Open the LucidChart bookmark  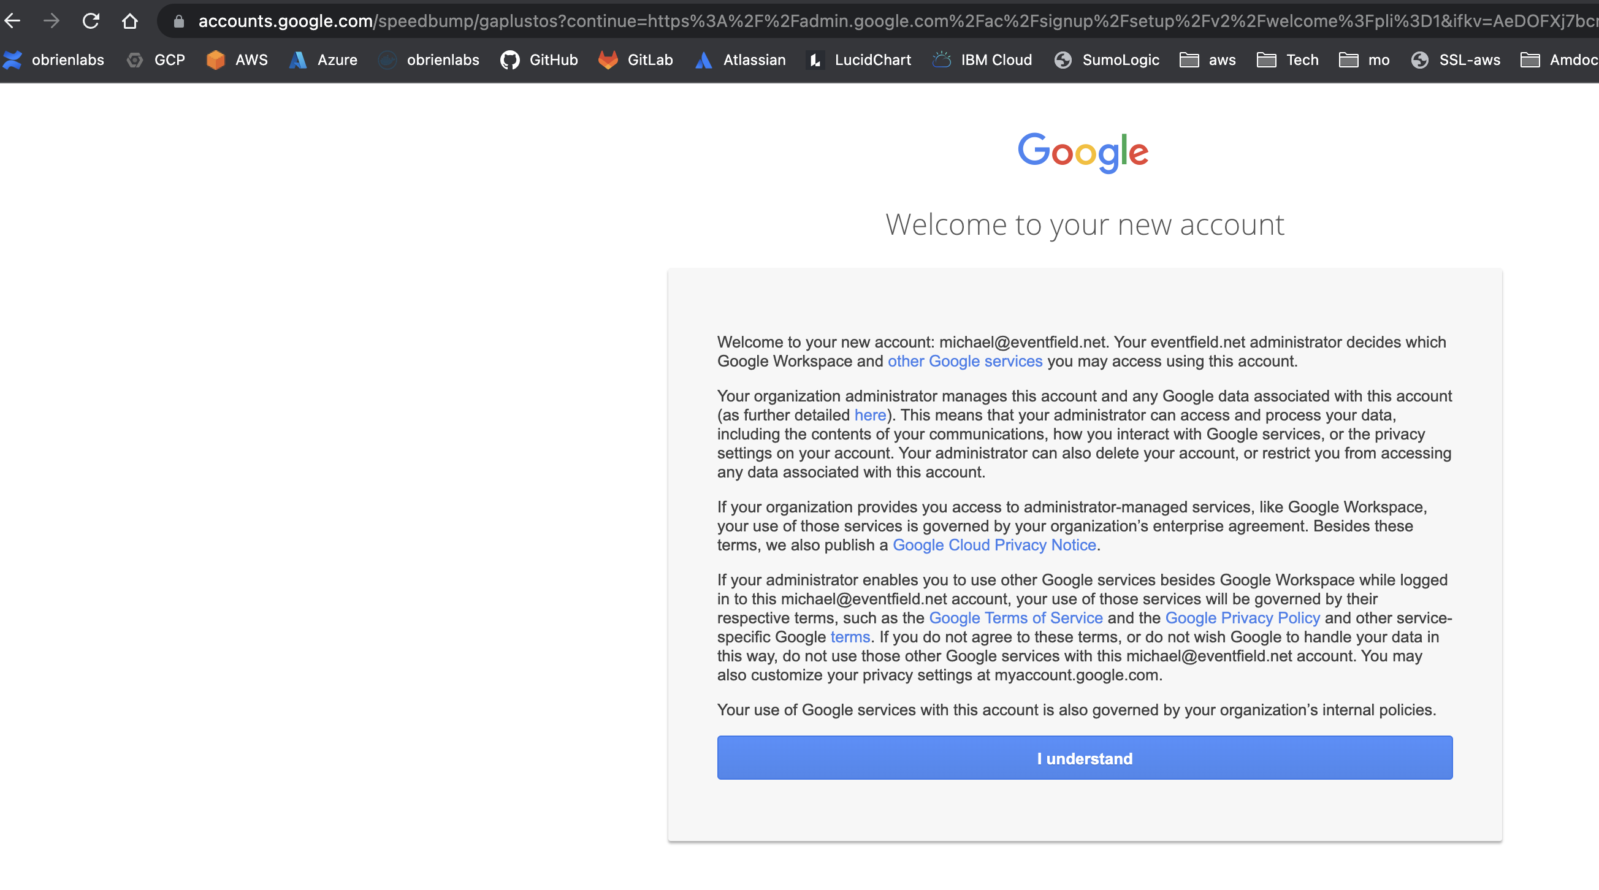tap(858, 59)
